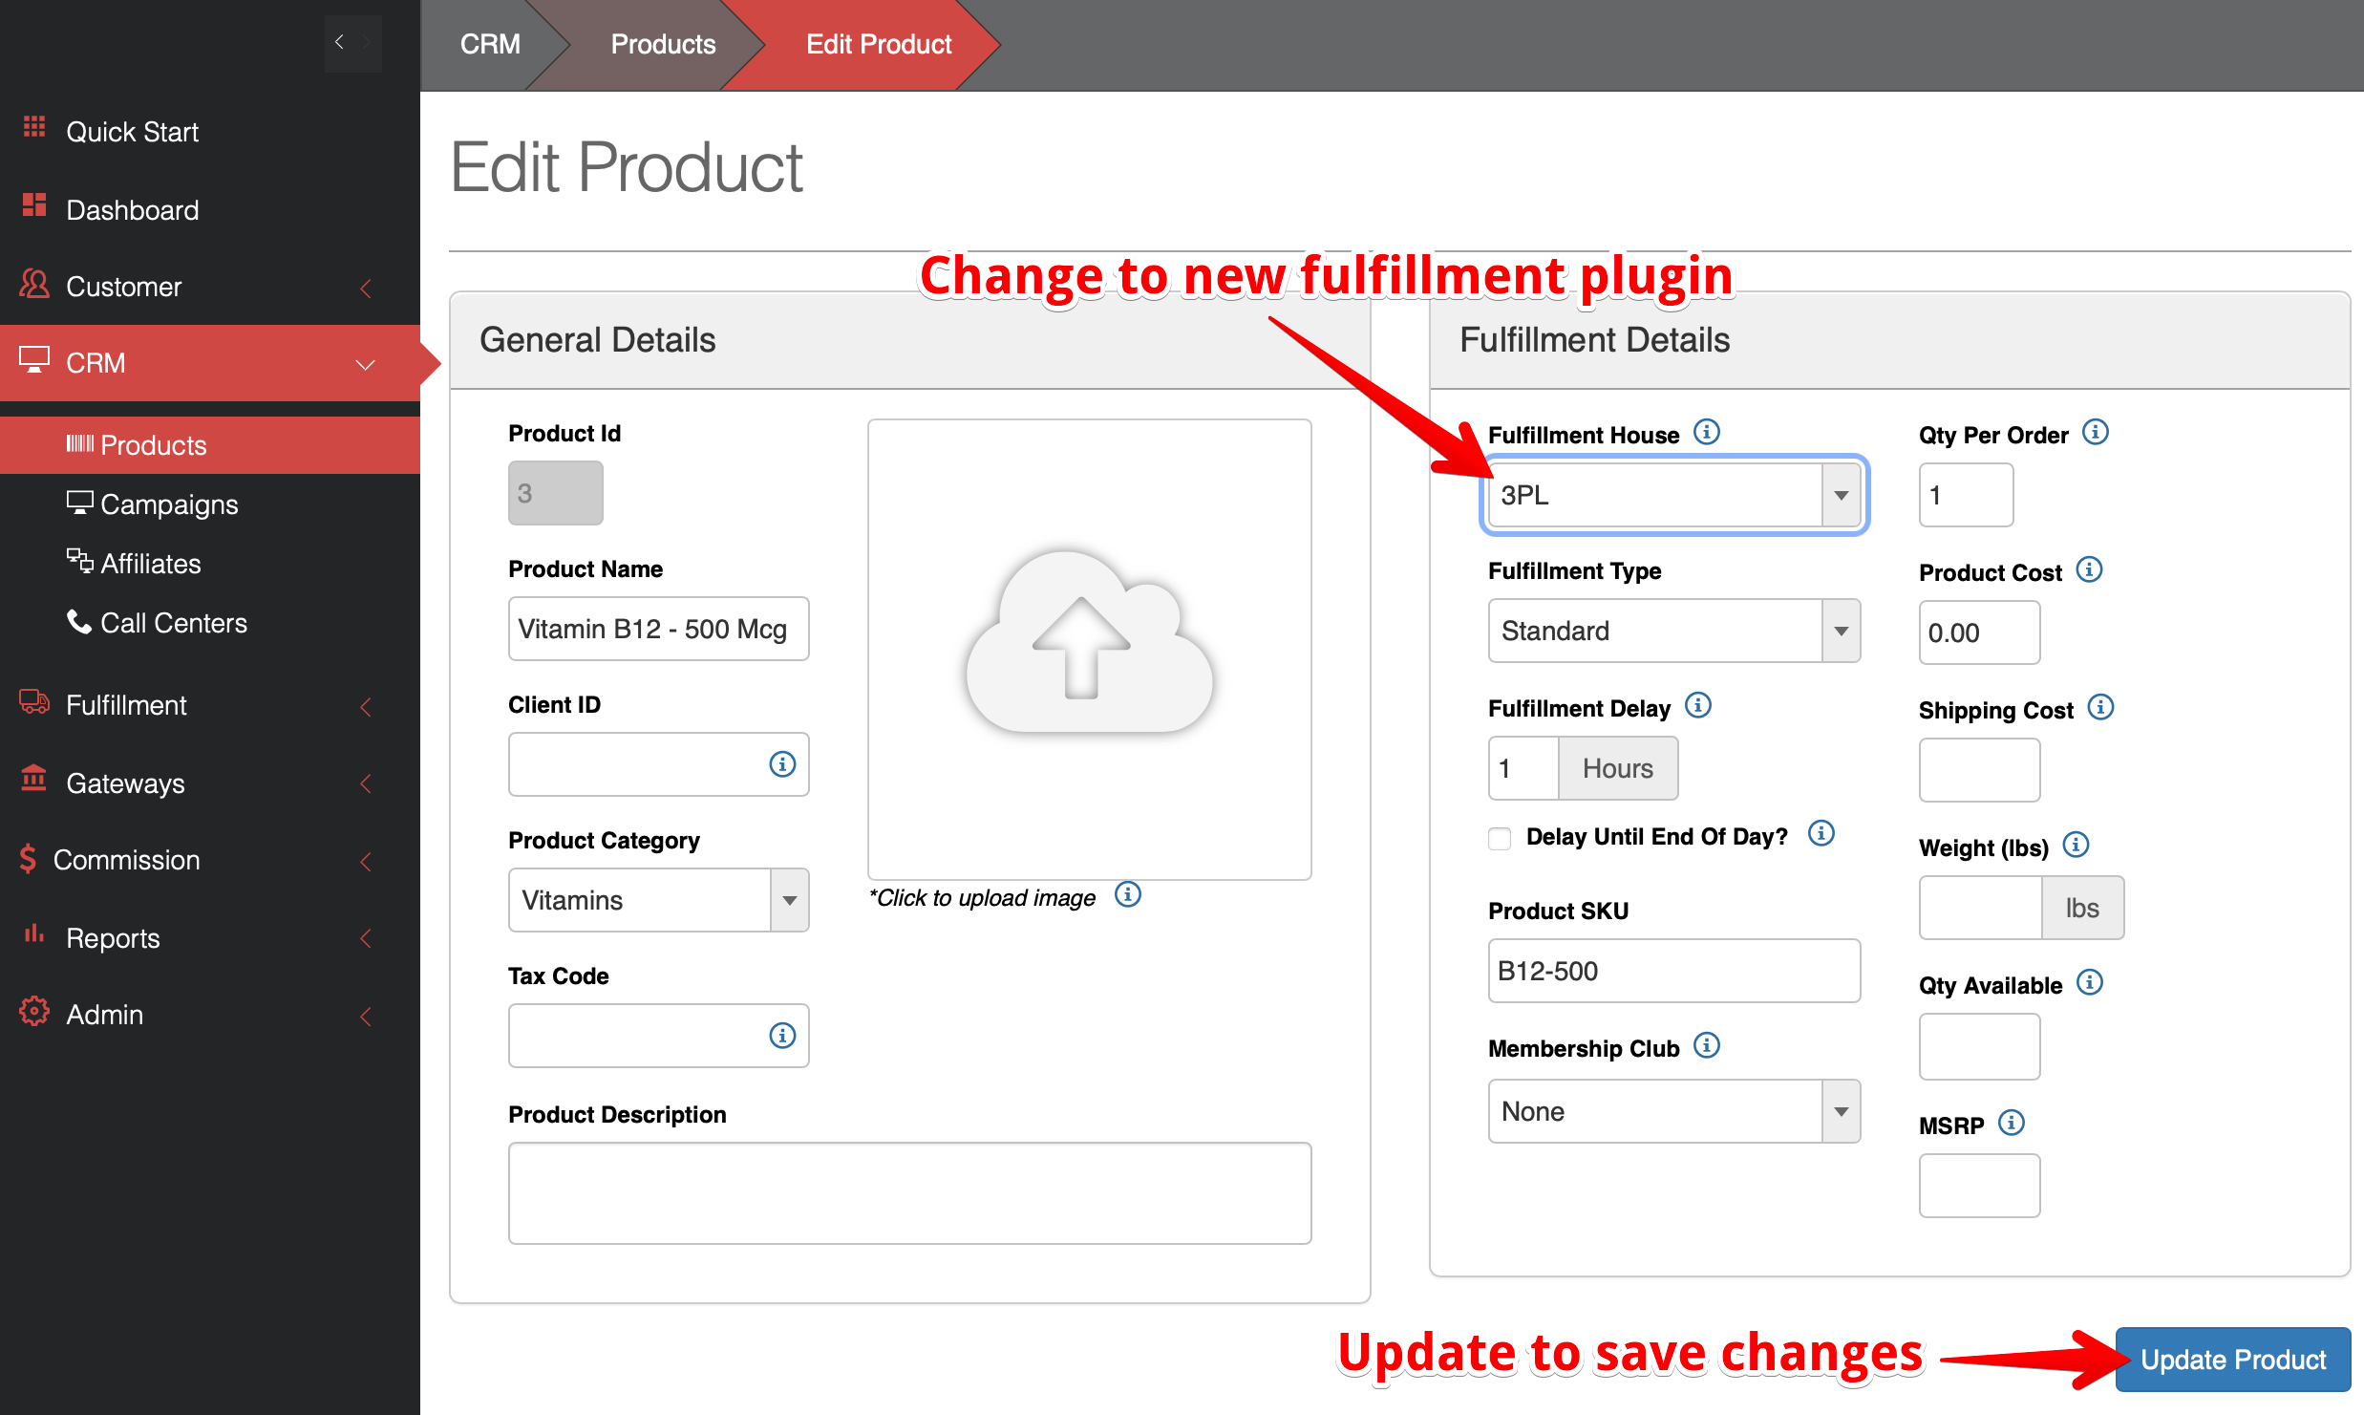The image size is (2364, 1415).
Task: Open the Fulfillment Type dropdown
Action: point(1674,631)
